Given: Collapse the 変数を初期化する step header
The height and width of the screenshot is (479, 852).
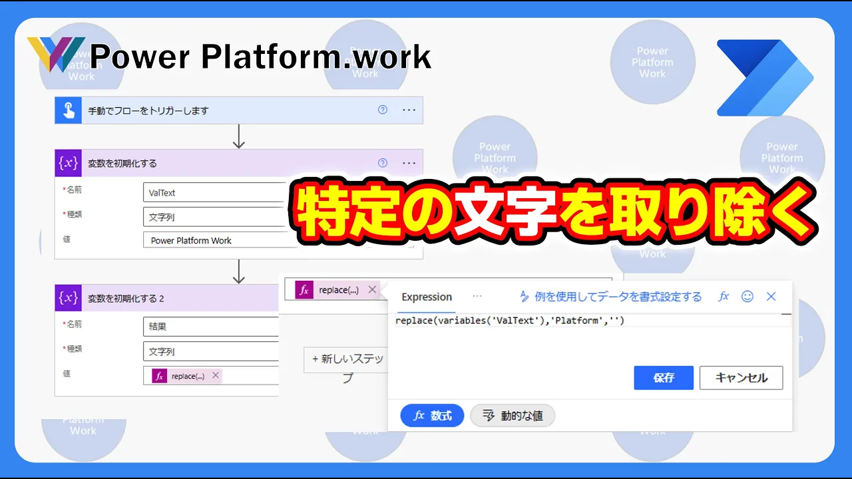Looking at the screenshot, I should (x=238, y=163).
